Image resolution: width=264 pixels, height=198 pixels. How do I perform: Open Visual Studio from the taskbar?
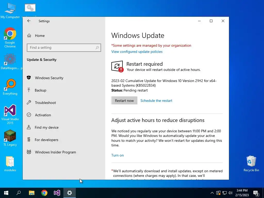(x=57, y=193)
